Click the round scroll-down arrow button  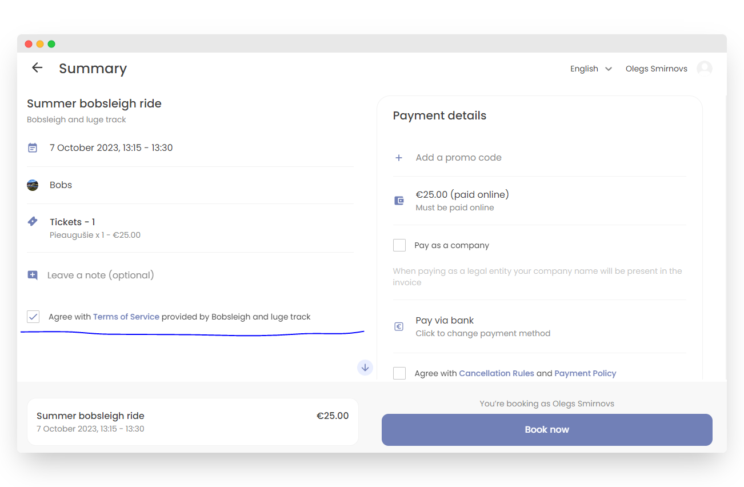[x=365, y=368]
